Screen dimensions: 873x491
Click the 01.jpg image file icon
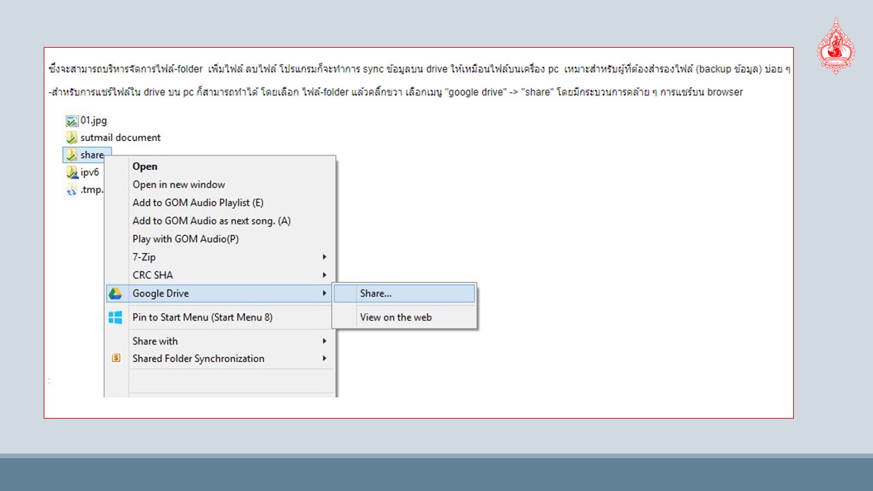pos(72,121)
